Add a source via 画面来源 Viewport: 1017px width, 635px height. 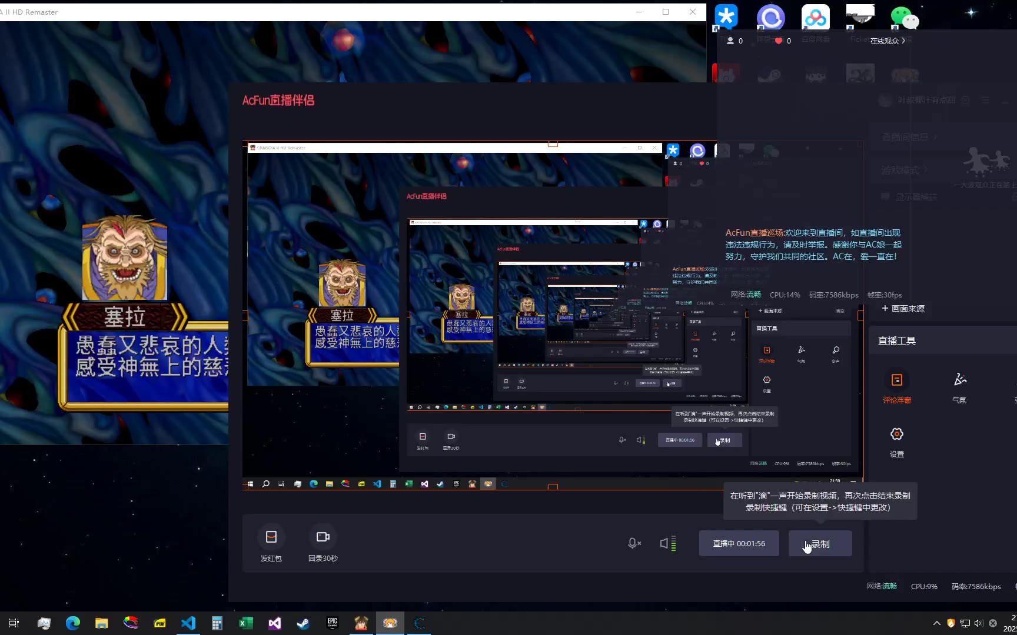(x=903, y=309)
